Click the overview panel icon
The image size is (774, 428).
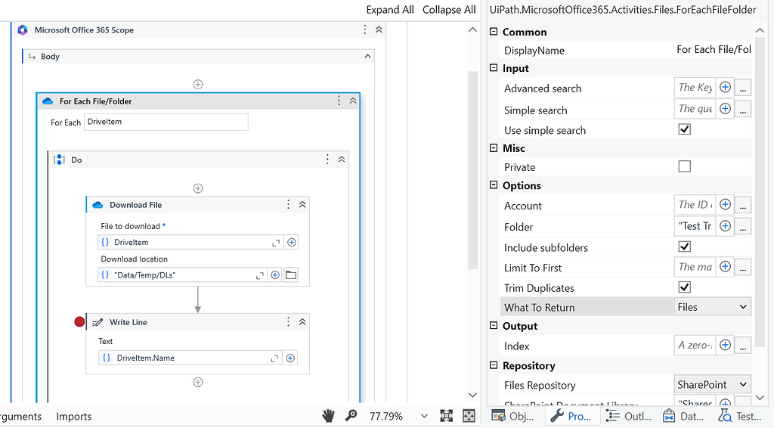click(469, 416)
